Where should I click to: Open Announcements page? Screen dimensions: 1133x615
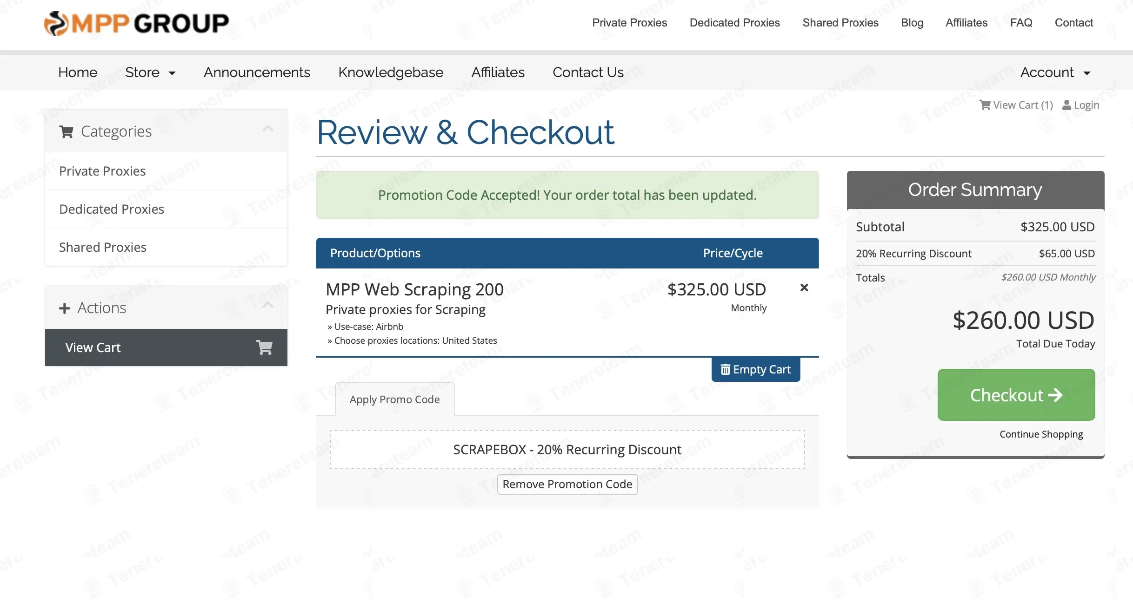[x=257, y=72]
